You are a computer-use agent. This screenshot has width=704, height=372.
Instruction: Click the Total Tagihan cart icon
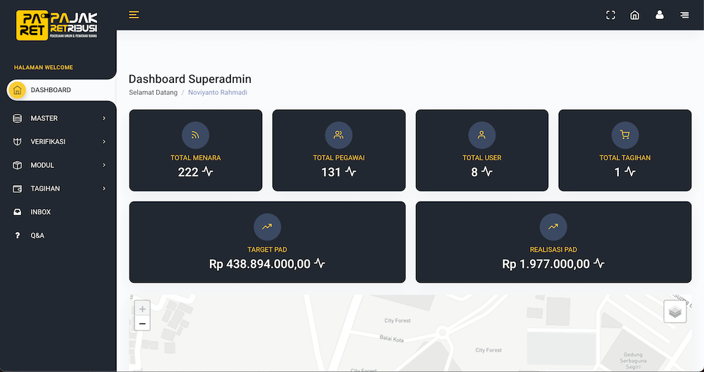625,135
